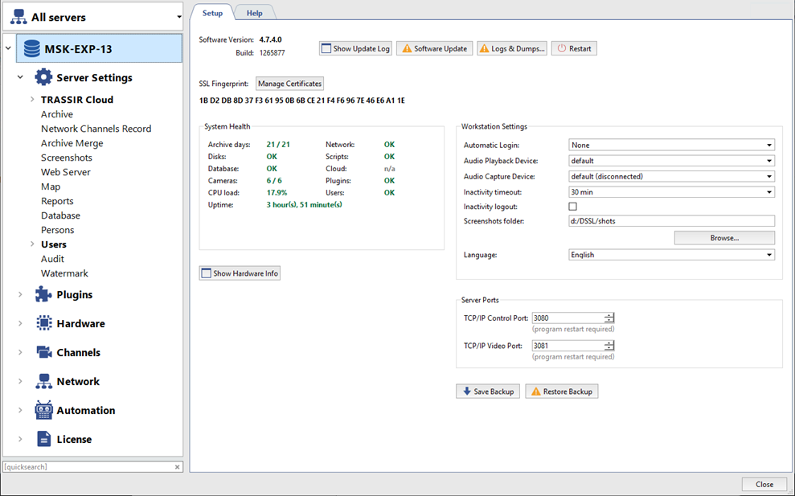Increase the TCP/IP Control Port value
795x496 pixels.
click(x=609, y=315)
